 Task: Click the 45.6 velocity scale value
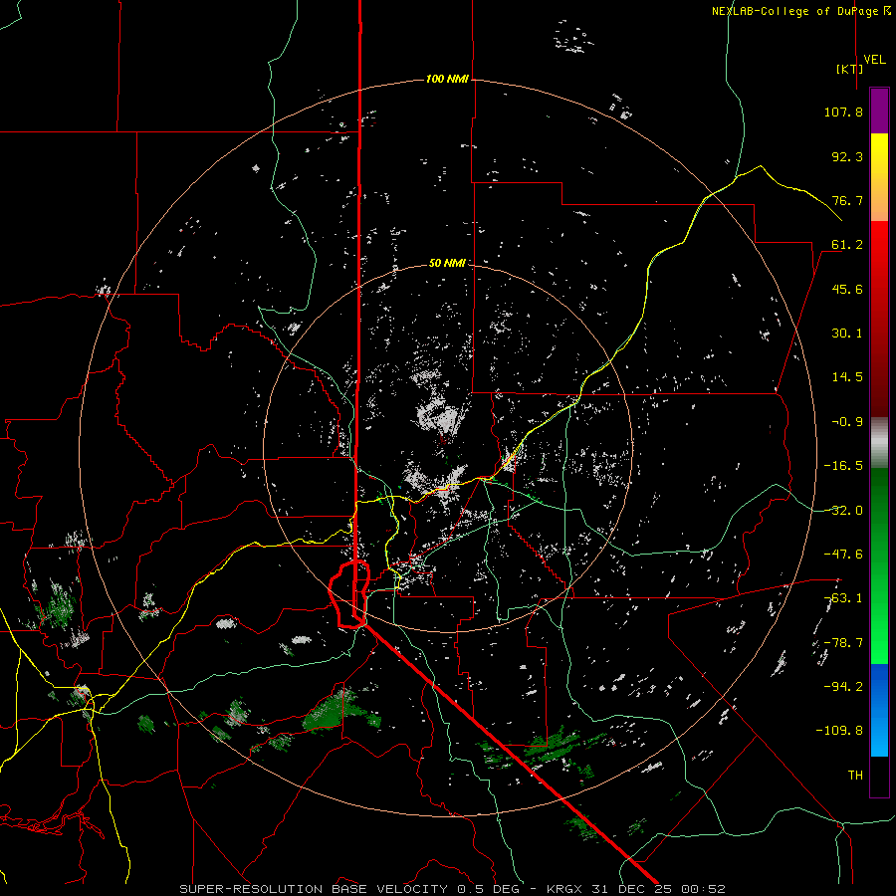[847, 289]
